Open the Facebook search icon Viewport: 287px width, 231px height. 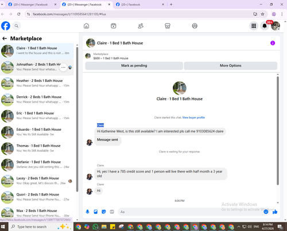point(17,26)
